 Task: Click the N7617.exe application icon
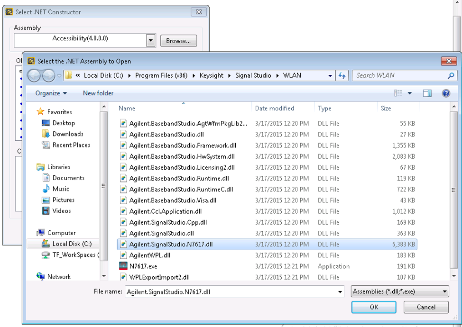(x=123, y=266)
